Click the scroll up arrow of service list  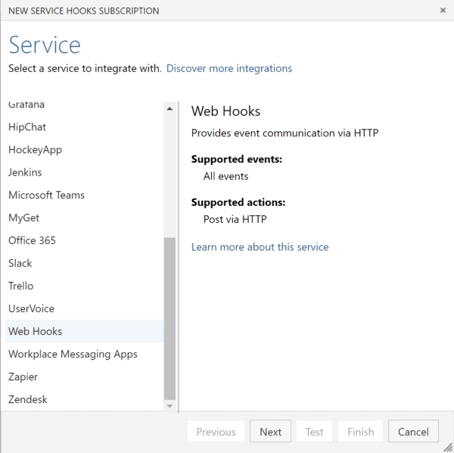[169, 108]
